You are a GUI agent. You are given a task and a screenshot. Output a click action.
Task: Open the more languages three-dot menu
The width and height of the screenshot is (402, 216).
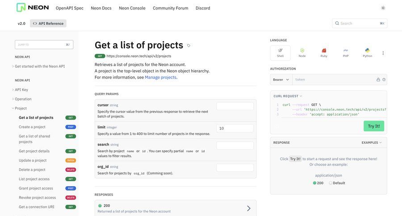pyautogui.click(x=383, y=53)
